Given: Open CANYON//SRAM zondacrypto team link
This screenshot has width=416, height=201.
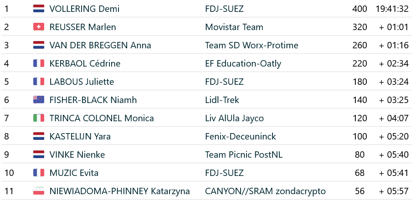Looking at the screenshot, I should tap(265, 191).
